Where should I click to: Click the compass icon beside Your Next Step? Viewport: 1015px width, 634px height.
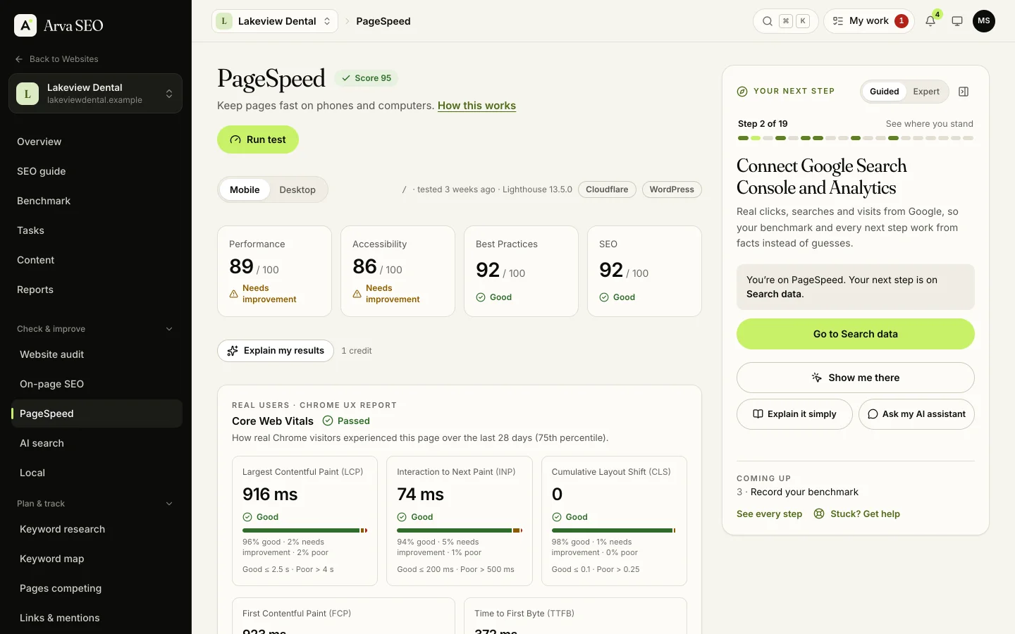coord(742,92)
